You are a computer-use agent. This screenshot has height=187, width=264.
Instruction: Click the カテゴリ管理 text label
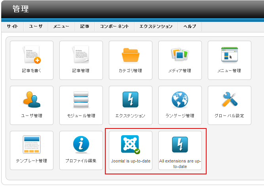pyautogui.click(x=131, y=71)
